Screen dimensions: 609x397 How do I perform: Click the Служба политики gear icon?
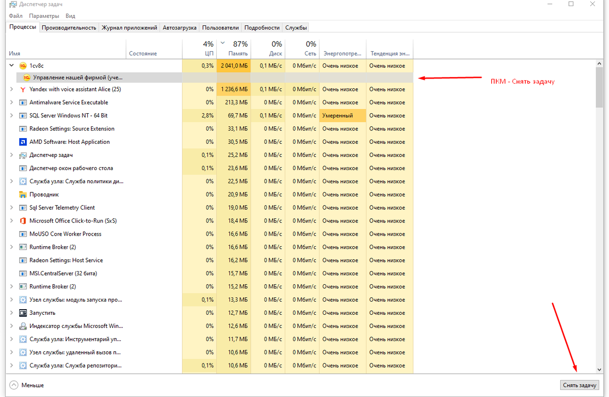tap(22, 181)
